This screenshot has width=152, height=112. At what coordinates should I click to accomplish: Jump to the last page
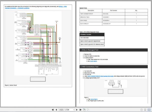click(81, 110)
